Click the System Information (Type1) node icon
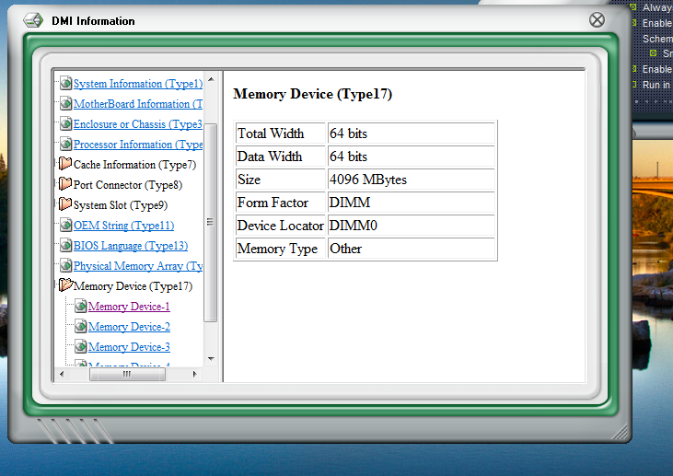This screenshot has height=476, width=673. [66, 84]
